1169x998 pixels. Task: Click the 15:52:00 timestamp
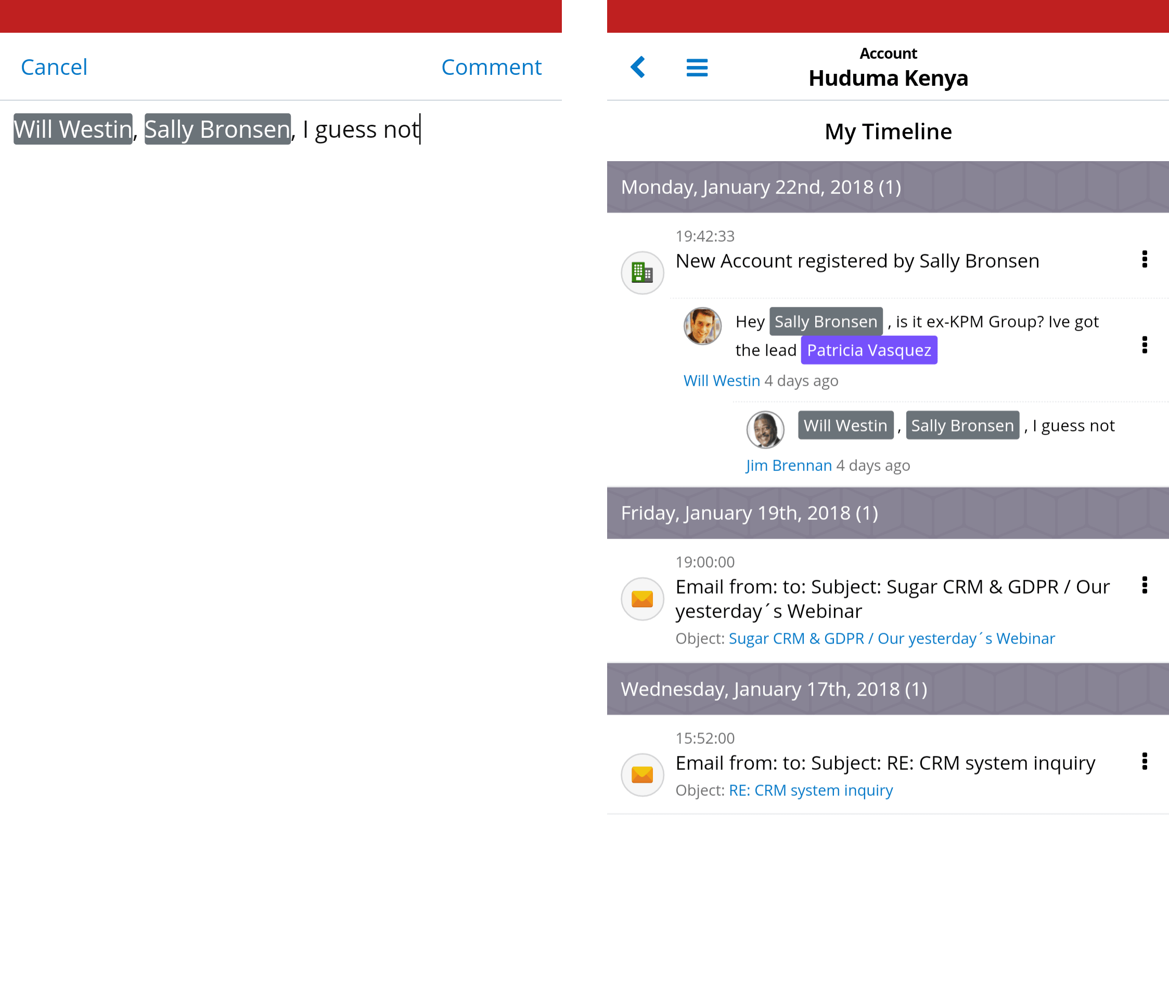[x=704, y=738]
